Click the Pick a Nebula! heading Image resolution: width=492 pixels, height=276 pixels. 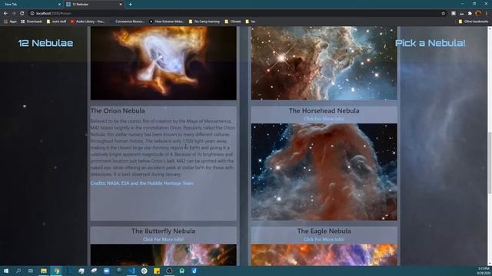pyautogui.click(x=430, y=43)
